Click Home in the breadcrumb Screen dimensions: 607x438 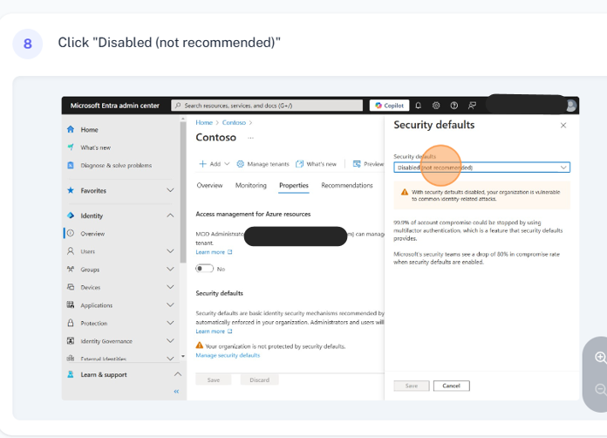tap(204, 122)
